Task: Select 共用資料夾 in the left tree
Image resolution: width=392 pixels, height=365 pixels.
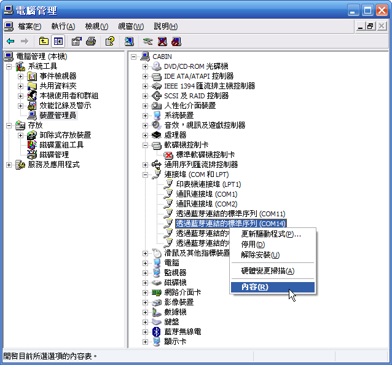Action: [58, 86]
